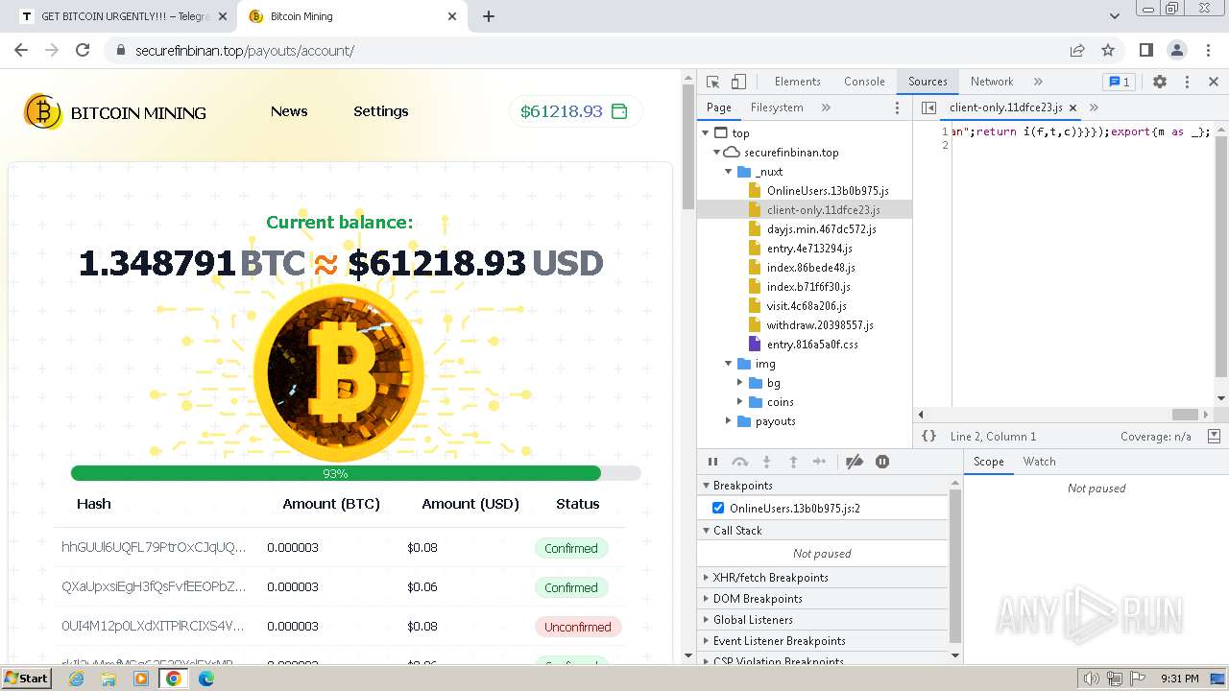Collapse the Call Stack section
Screen dimensions: 1229x691
(x=823, y=531)
